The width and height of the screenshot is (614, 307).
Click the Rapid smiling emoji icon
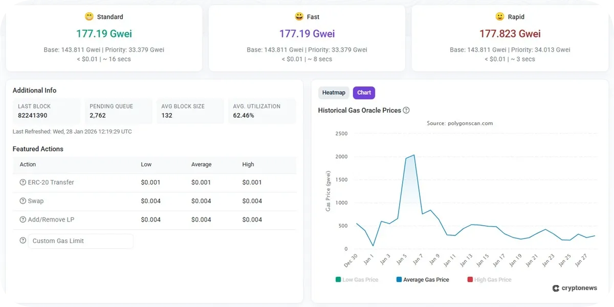click(500, 17)
